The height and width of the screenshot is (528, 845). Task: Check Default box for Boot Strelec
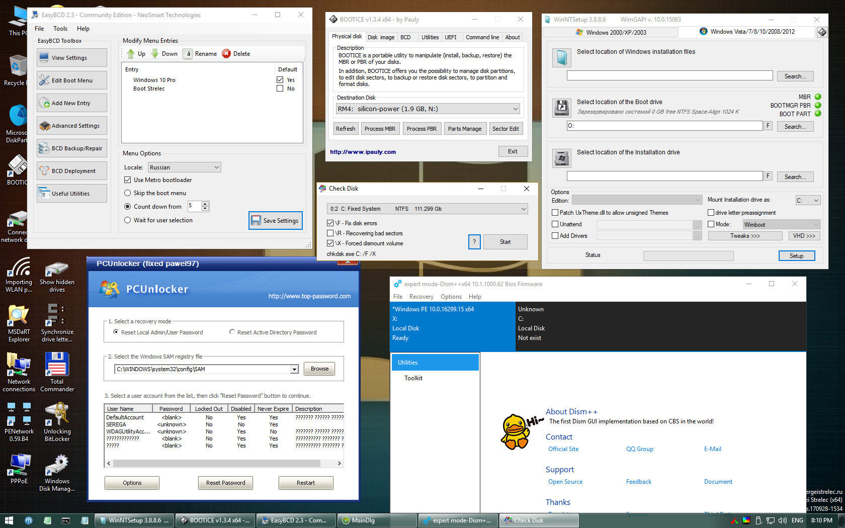(280, 89)
